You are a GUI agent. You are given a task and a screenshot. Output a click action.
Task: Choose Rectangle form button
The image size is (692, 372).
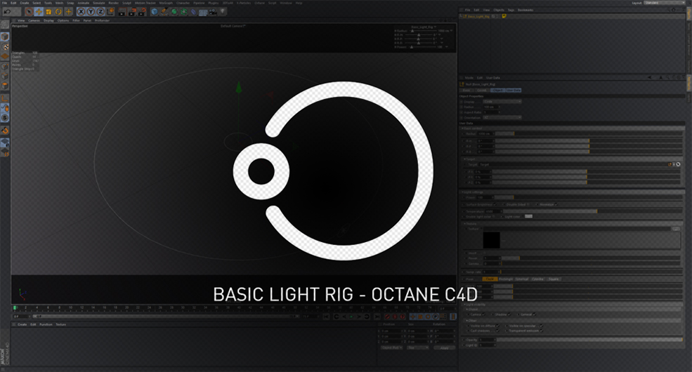pos(506,279)
